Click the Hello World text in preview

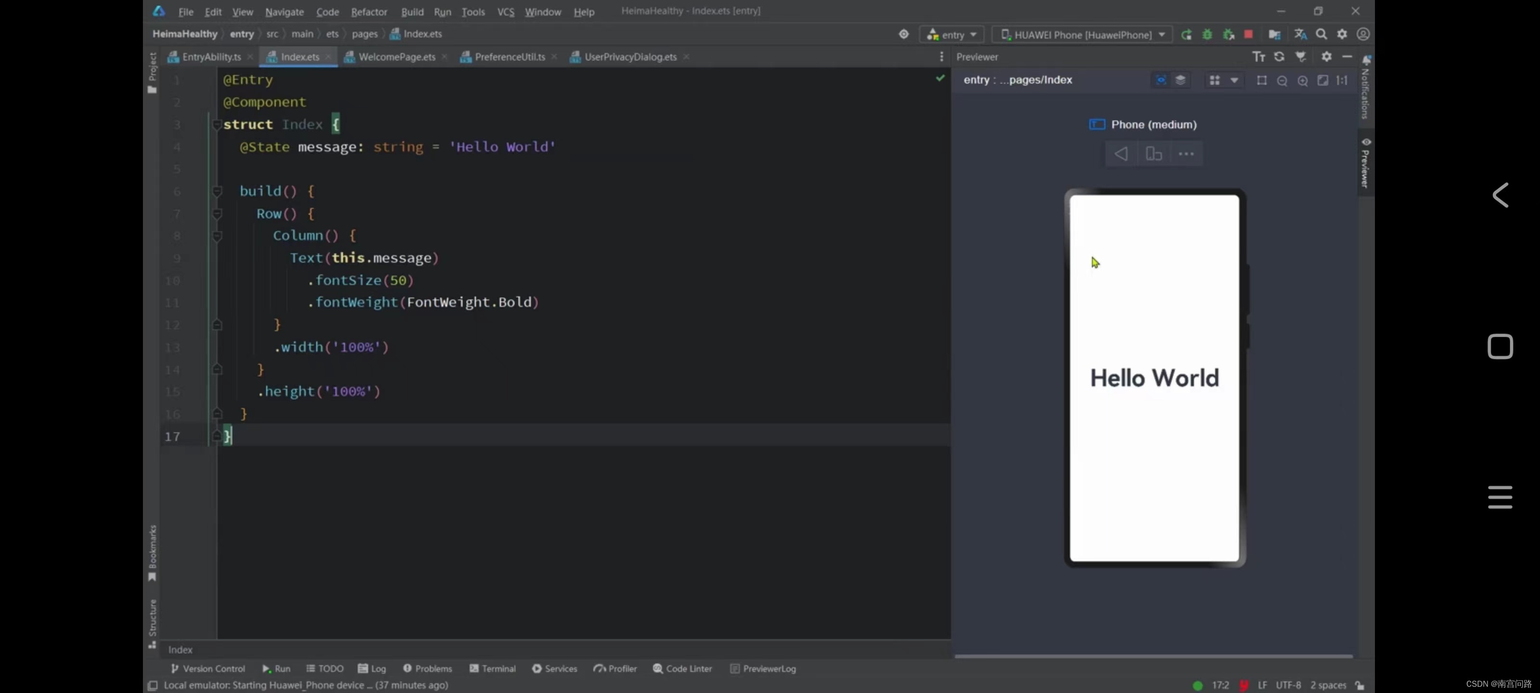pos(1154,378)
